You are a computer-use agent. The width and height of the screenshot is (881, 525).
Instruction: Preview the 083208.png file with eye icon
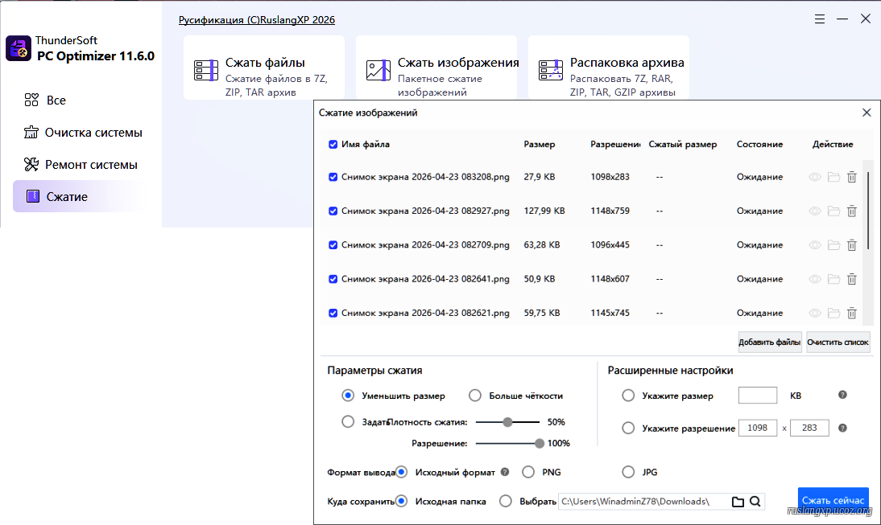[x=815, y=177]
